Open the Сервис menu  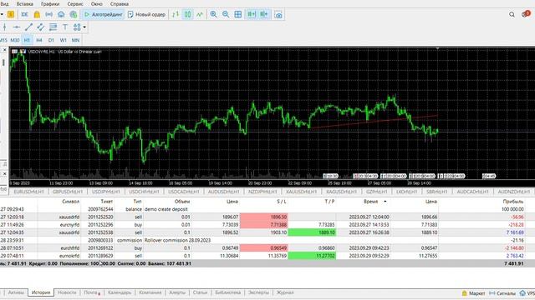click(75, 4)
